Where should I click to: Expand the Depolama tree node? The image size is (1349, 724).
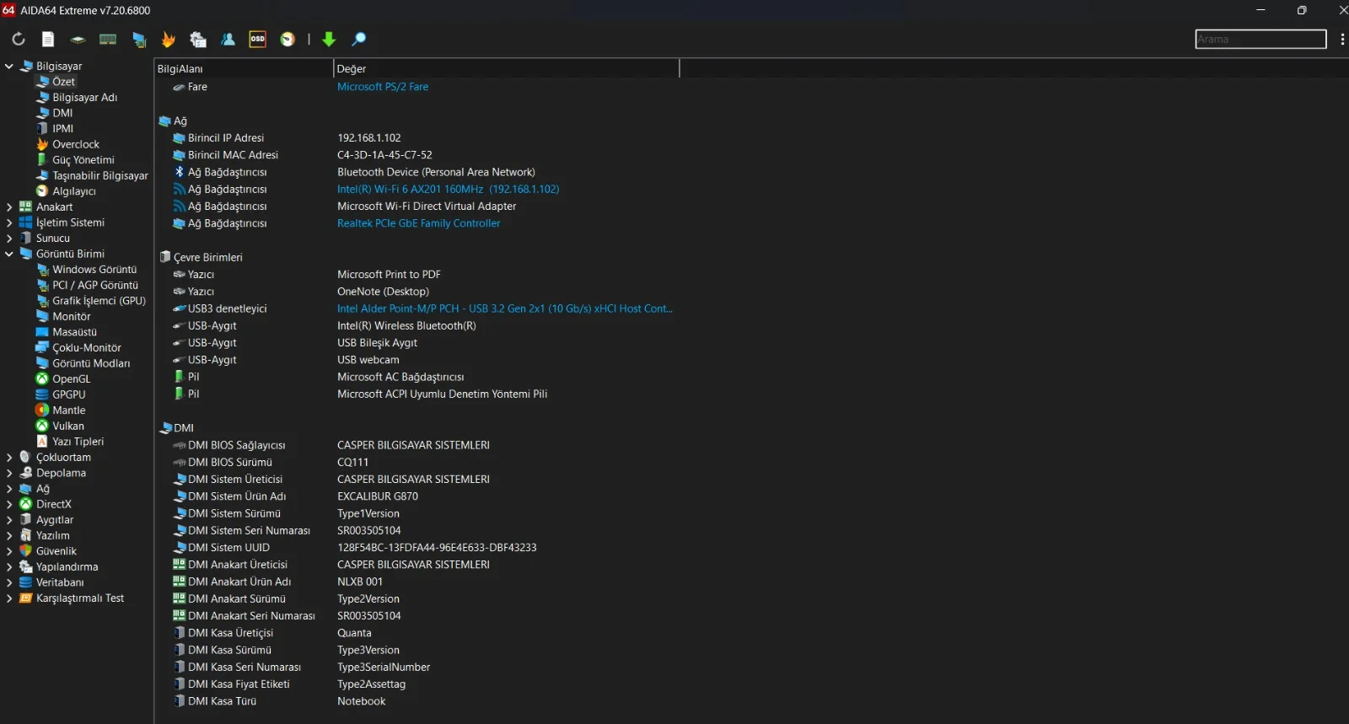9,473
